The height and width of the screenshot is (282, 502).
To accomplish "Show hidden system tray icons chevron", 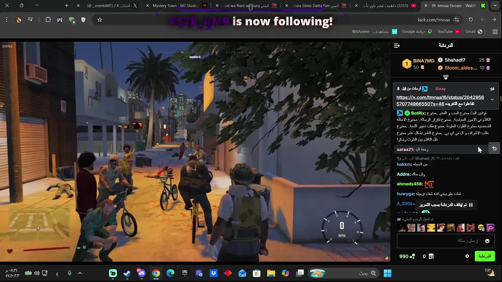I will (x=80, y=273).
